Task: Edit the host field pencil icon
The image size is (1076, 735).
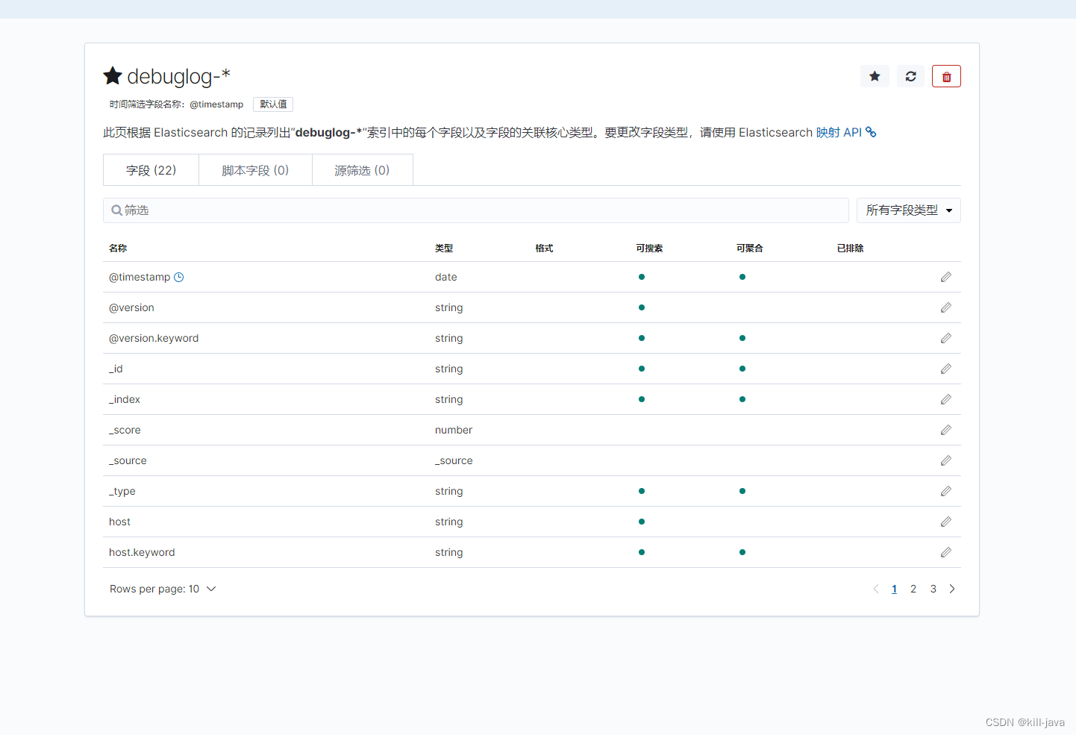Action: click(945, 522)
